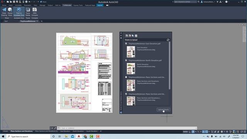Click the command line customize wrench icon

click(55, 128)
